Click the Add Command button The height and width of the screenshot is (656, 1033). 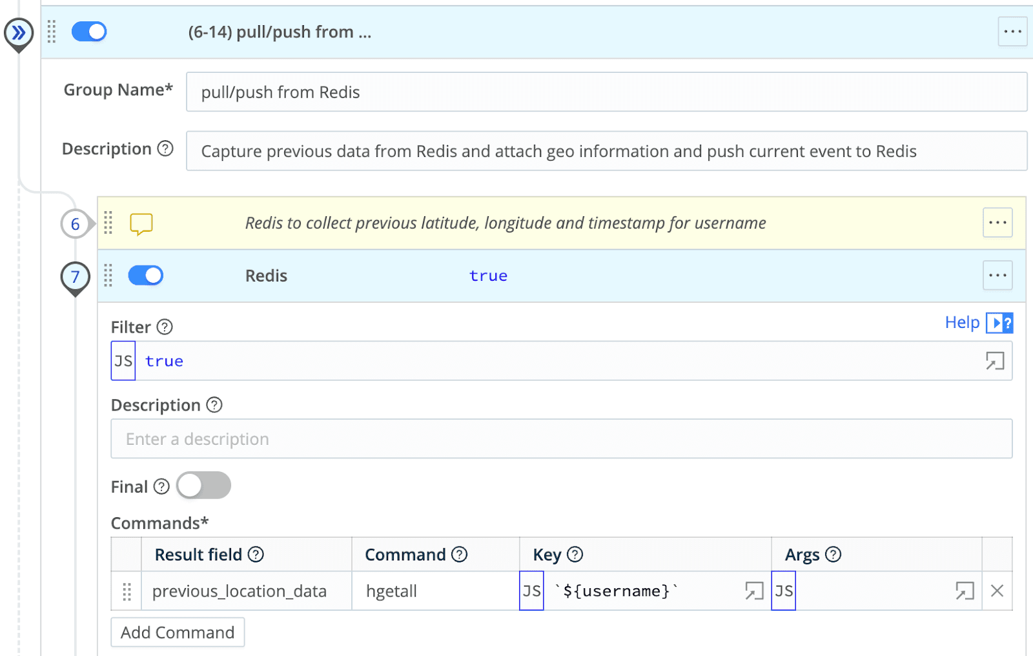[x=178, y=633]
